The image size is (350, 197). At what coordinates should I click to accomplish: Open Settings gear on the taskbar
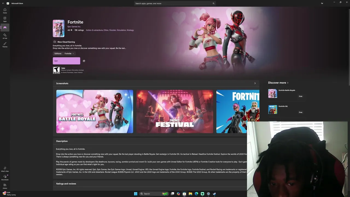(x=208, y=194)
